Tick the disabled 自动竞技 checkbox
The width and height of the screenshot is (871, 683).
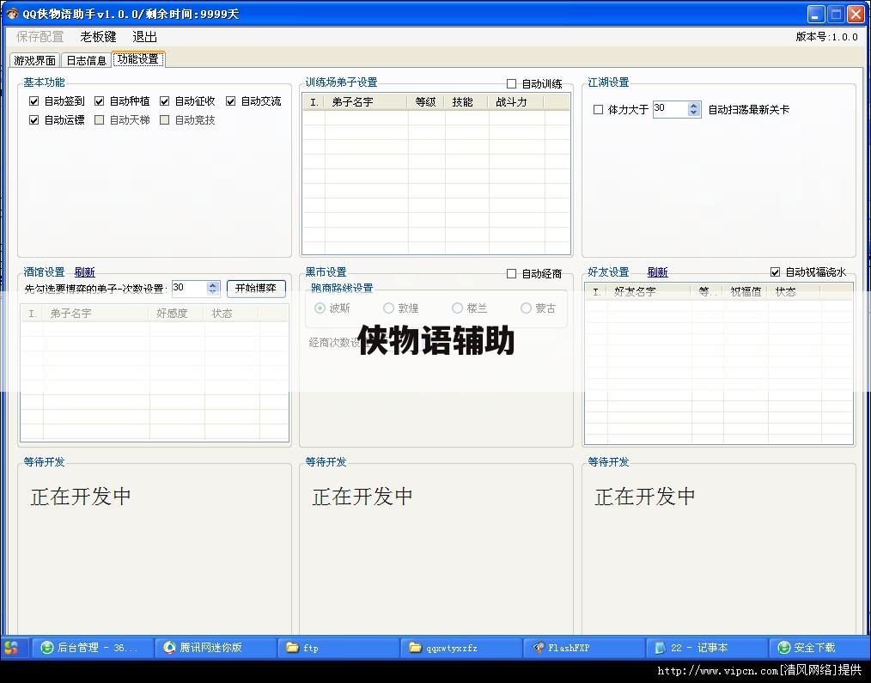pyautogui.click(x=164, y=120)
